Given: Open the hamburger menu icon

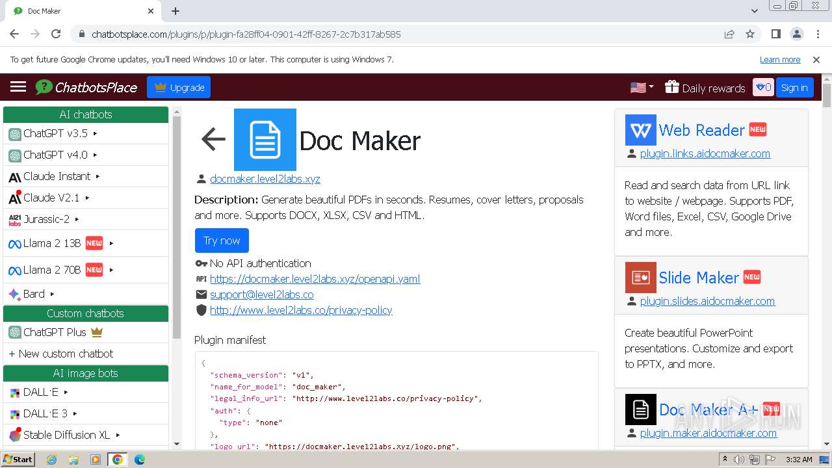Looking at the screenshot, I should coord(18,87).
